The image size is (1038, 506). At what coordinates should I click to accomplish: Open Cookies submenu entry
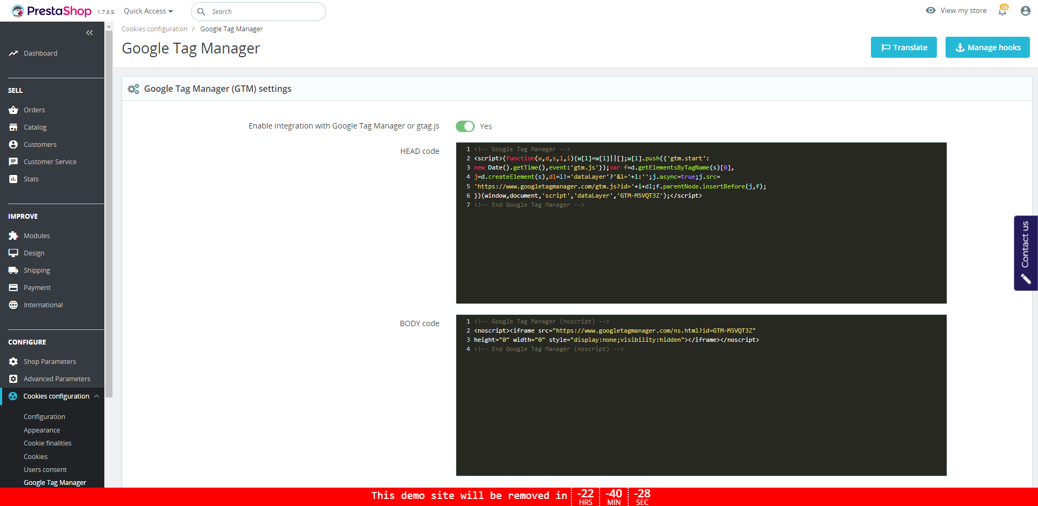tap(36, 456)
